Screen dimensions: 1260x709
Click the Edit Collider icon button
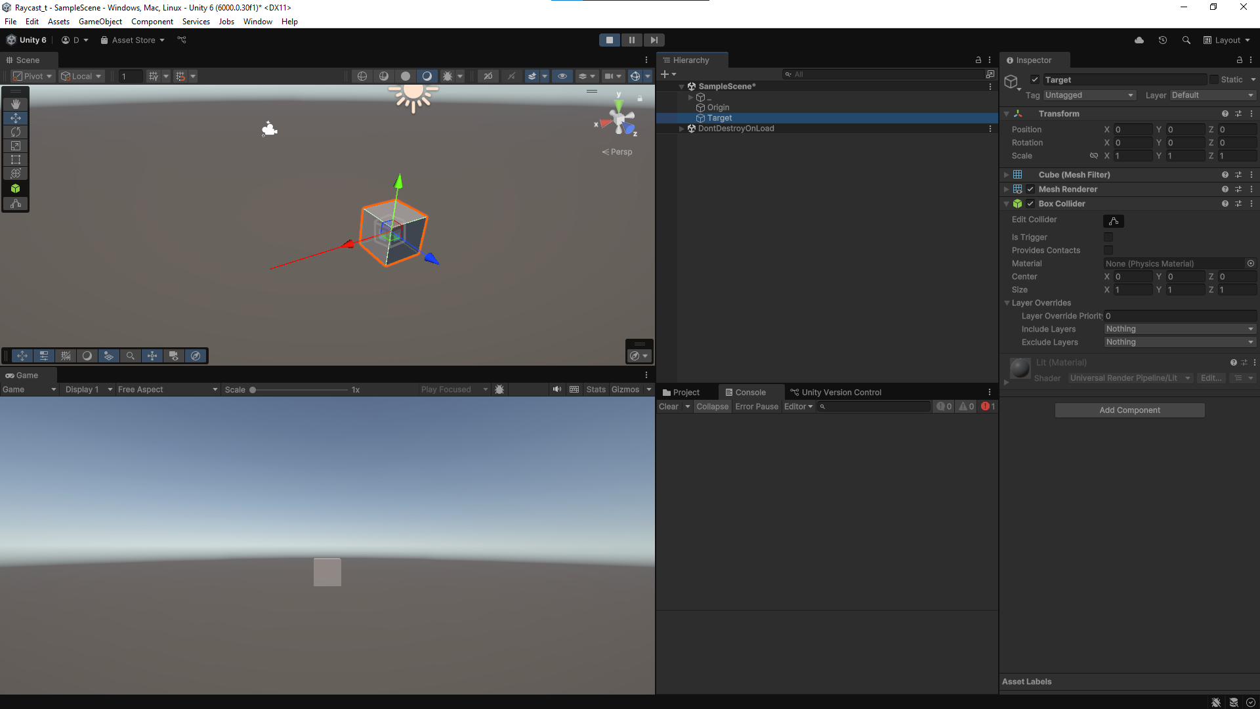tap(1113, 221)
